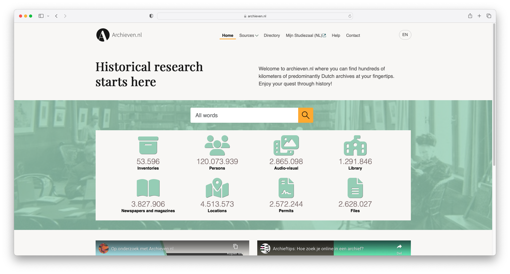Click the channel avatar on Archieftips video
This screenshot has width=510, height=274.
265,248
